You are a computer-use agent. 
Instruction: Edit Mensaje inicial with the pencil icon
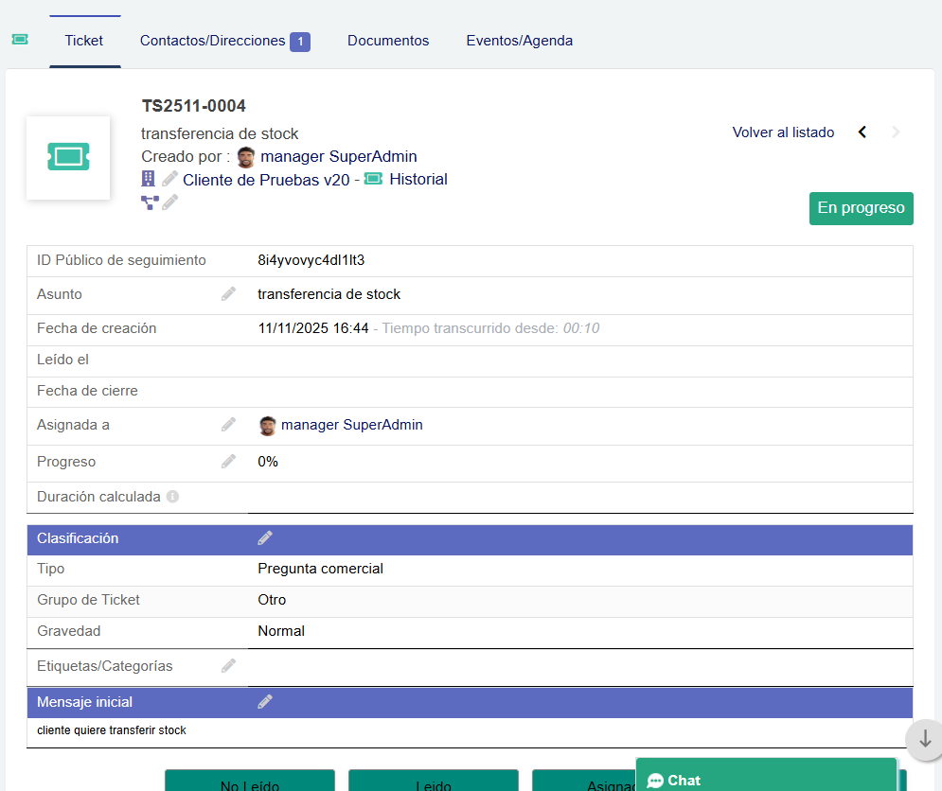click(265, 701)
